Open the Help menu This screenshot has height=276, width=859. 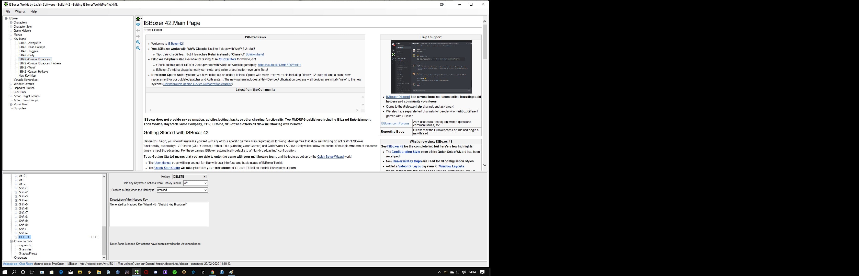click(34, 12)
